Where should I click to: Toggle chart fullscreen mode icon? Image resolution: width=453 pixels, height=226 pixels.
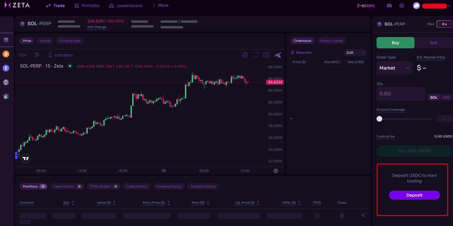[256, 55]
